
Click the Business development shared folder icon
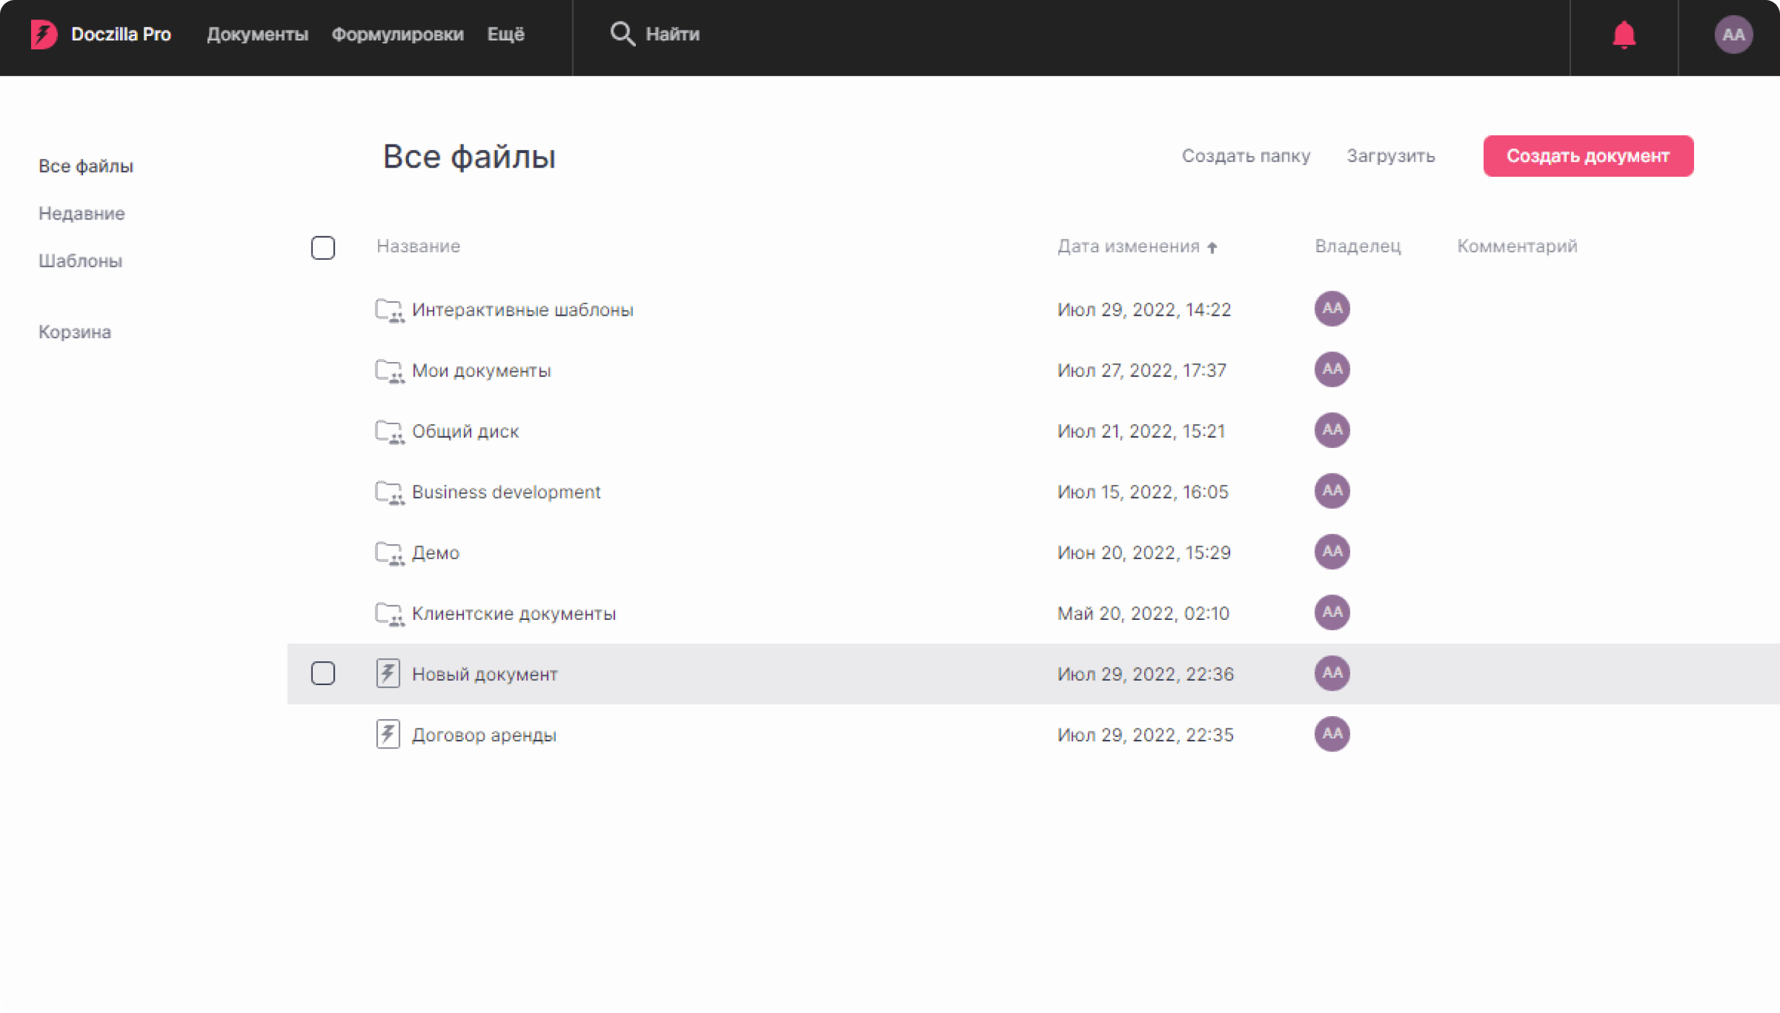[x=389, y=492]
